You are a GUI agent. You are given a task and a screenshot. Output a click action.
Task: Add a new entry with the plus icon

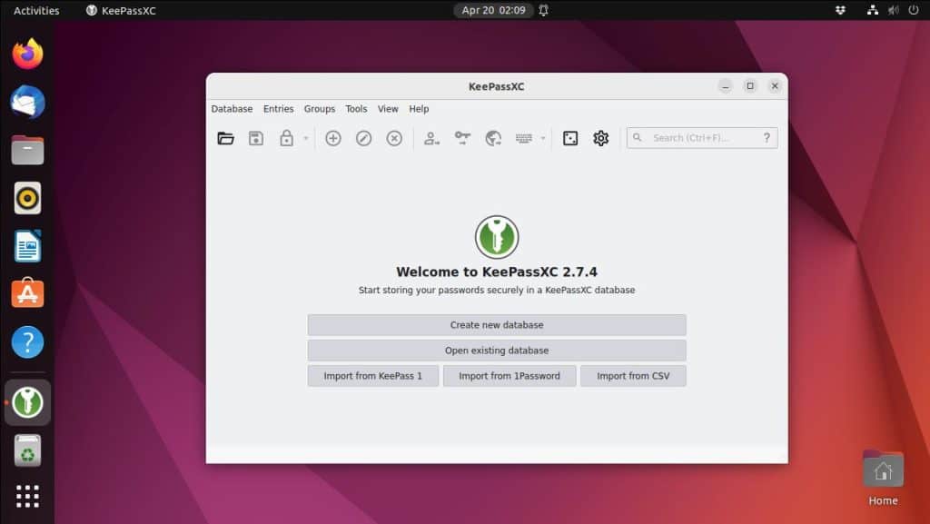332,138
